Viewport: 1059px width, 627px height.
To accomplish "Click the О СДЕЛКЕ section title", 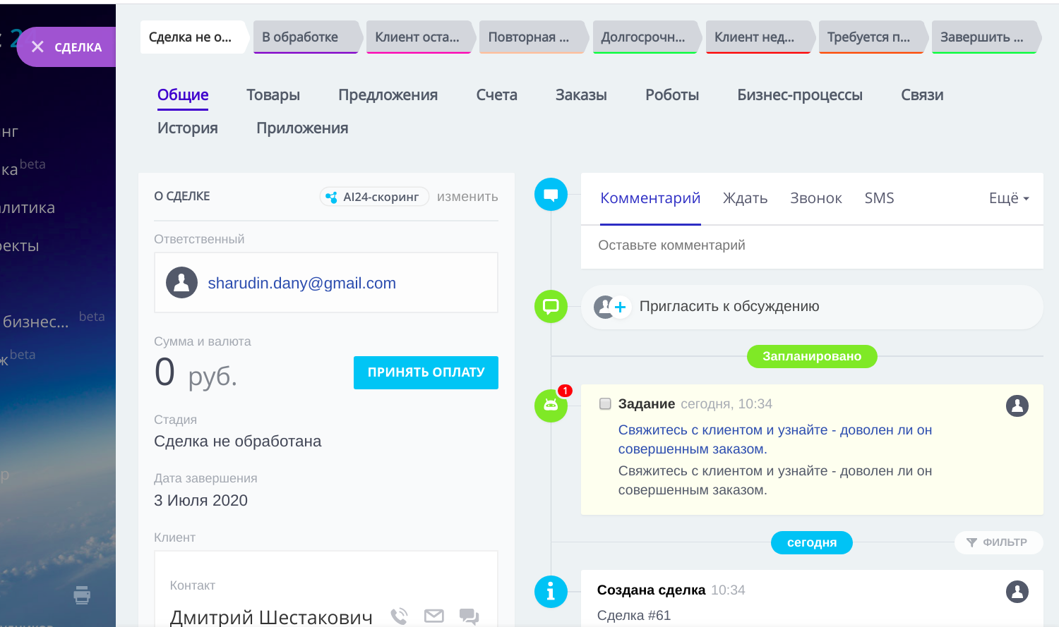I will pos(182,196).
